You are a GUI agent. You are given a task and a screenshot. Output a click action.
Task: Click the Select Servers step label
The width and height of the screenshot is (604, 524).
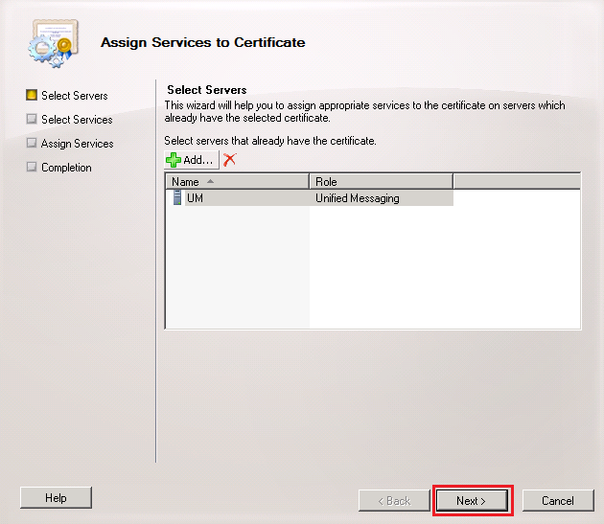click(x=75, y=96)
